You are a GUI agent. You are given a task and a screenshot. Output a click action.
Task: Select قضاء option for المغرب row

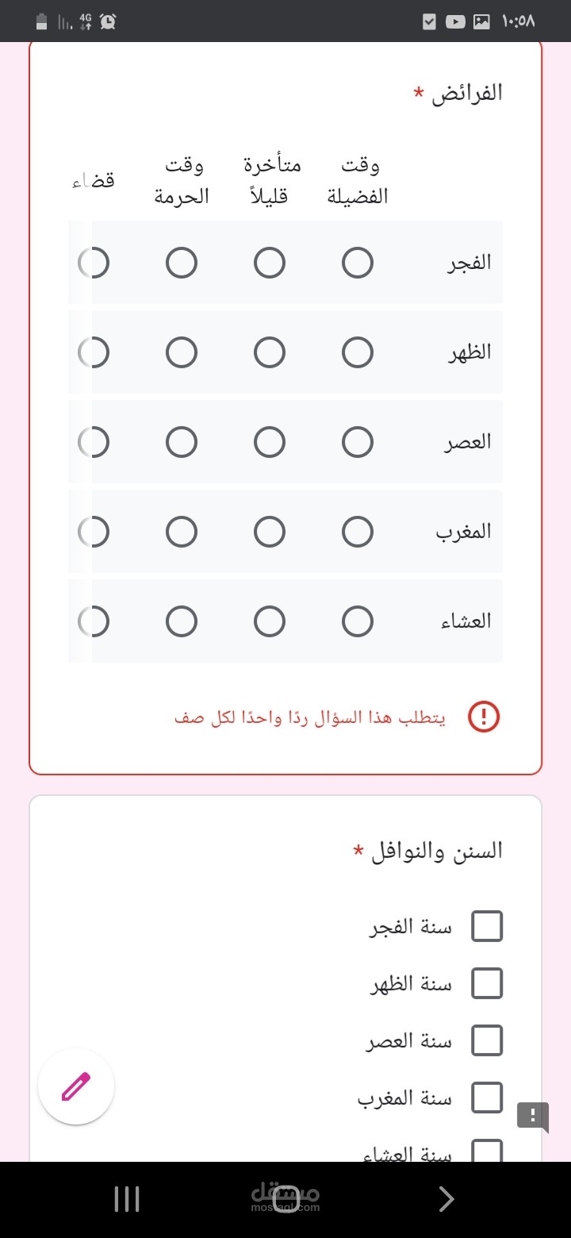94,532
